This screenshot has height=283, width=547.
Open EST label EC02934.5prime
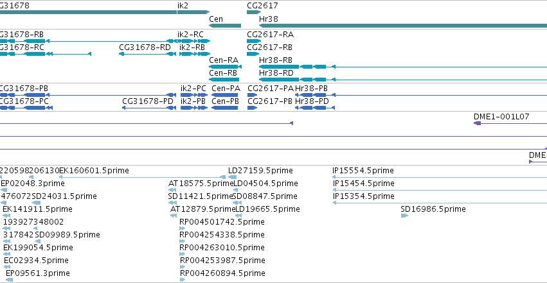[x=36, y=261]
